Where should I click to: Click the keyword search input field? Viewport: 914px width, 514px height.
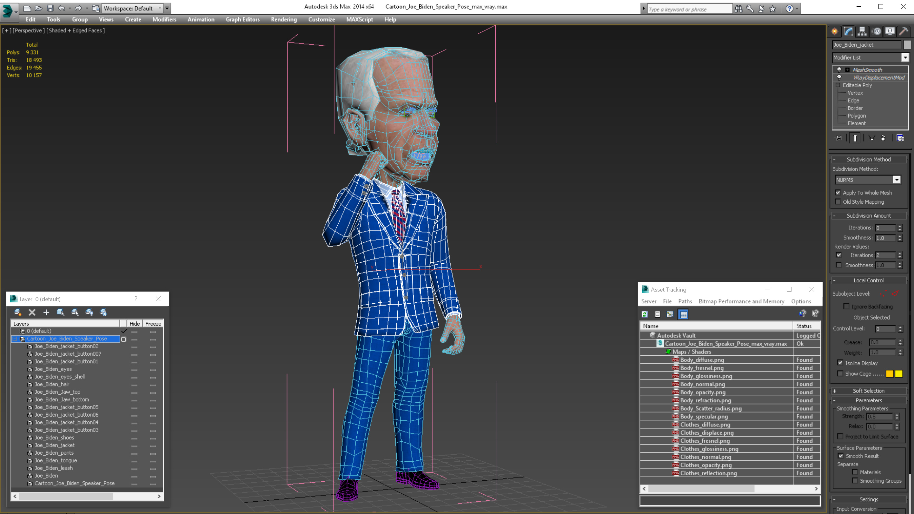(x=689, y=9)
